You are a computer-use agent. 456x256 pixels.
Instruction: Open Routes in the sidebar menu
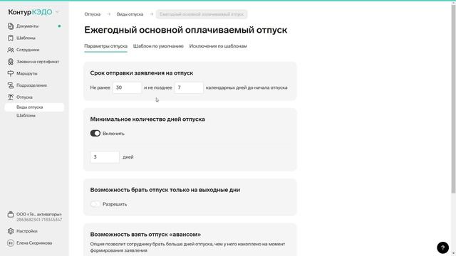[27, 73]
